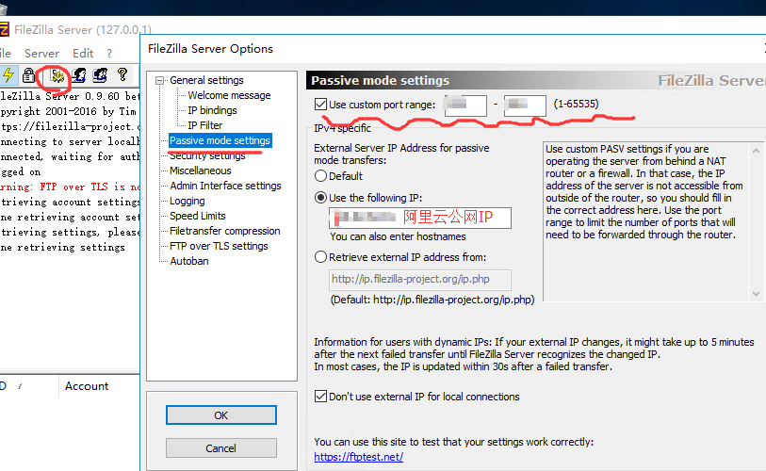This screenshot has width=766, height=471.
Task: Open the Edit menu
Action: coord(83,54)
